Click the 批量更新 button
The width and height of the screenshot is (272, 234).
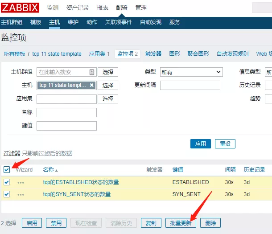pyautogui.click(x=181, y=223)
